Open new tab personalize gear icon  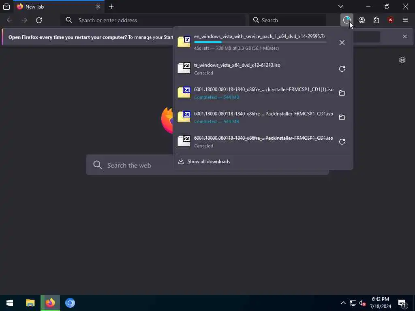[x=402, y=60]
